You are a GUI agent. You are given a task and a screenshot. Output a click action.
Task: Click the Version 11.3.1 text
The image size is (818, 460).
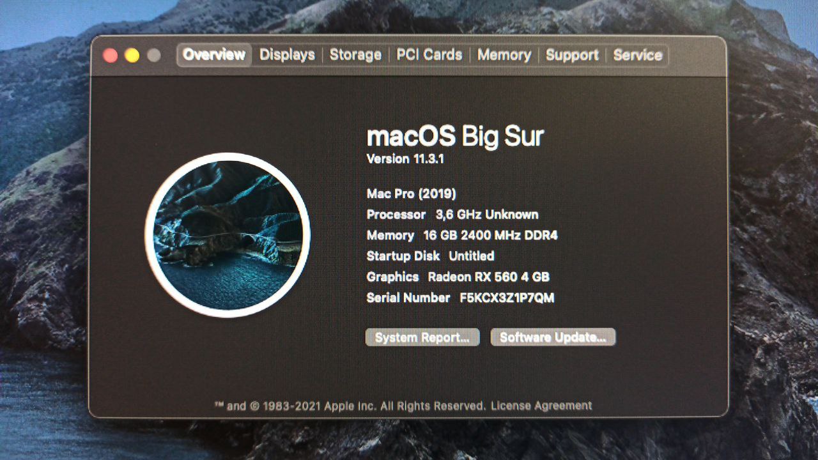(405, 159)
